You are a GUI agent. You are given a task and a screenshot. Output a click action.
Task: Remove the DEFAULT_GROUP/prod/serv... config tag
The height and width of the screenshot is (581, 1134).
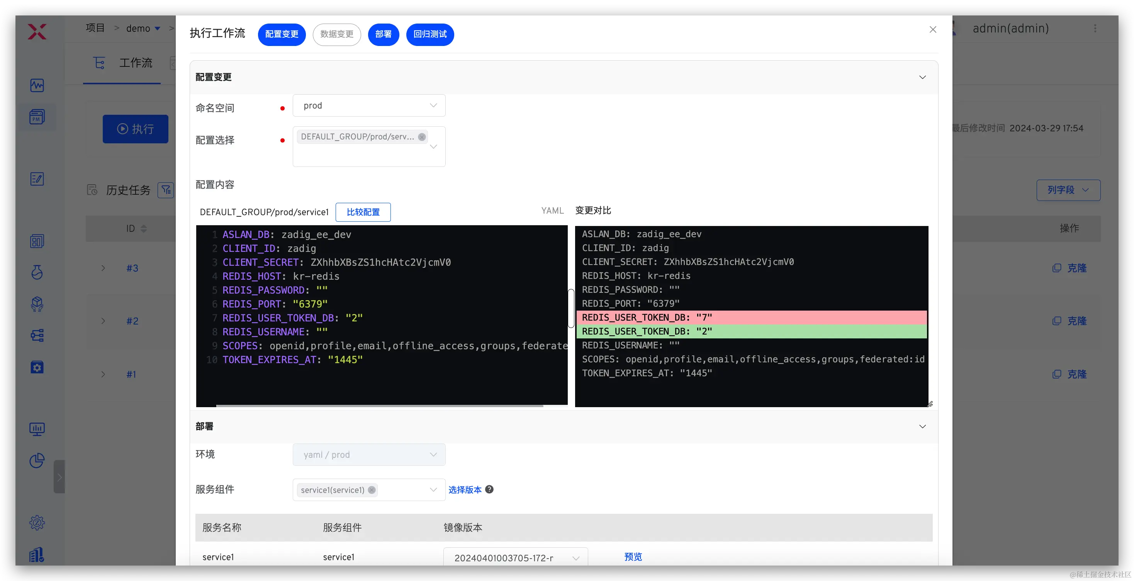pyautogui.click(x=422, y=137)
